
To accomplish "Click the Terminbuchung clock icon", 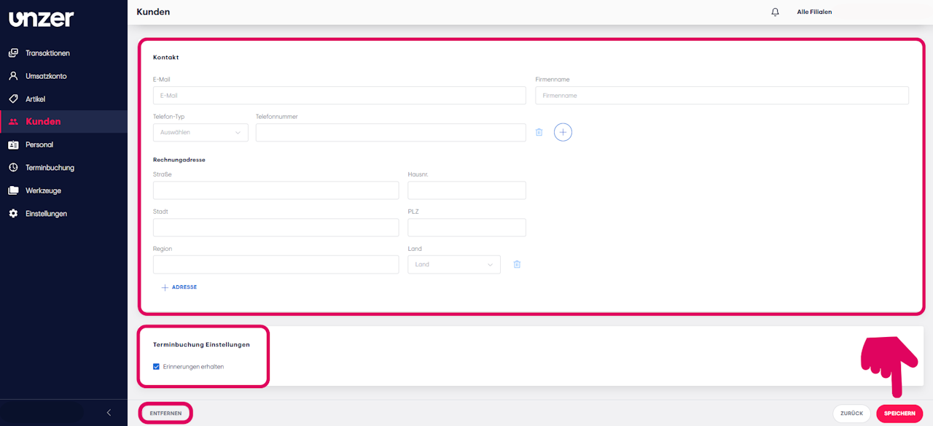I will (13, 168).
